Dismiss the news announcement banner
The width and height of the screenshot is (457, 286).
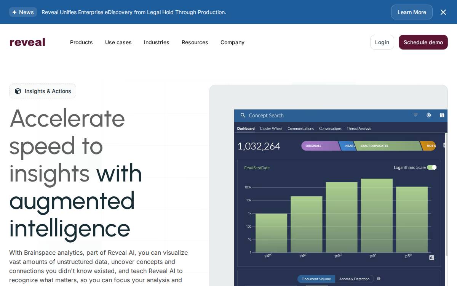(443, 12)
